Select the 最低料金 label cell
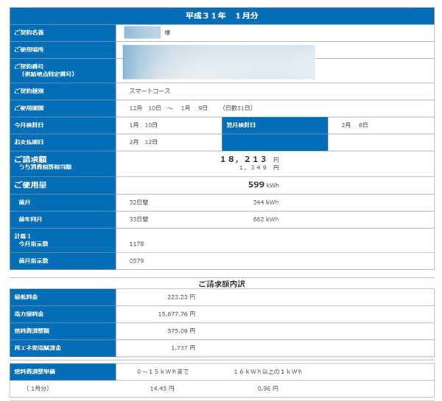The width and height of the screenshot is (442, 401). pos(63,297)
